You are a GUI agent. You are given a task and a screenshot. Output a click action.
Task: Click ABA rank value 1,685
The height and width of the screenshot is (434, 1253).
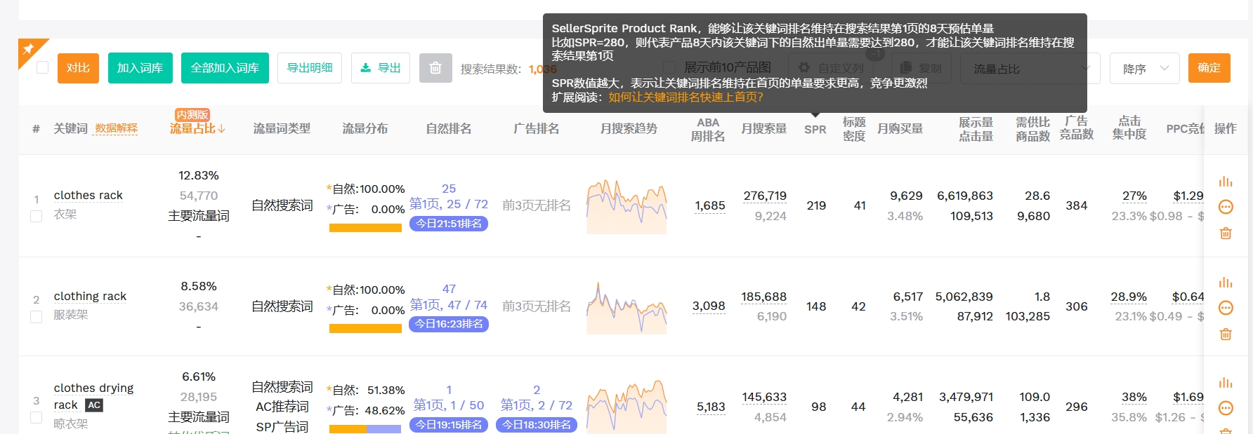click(x=710, y=205)
